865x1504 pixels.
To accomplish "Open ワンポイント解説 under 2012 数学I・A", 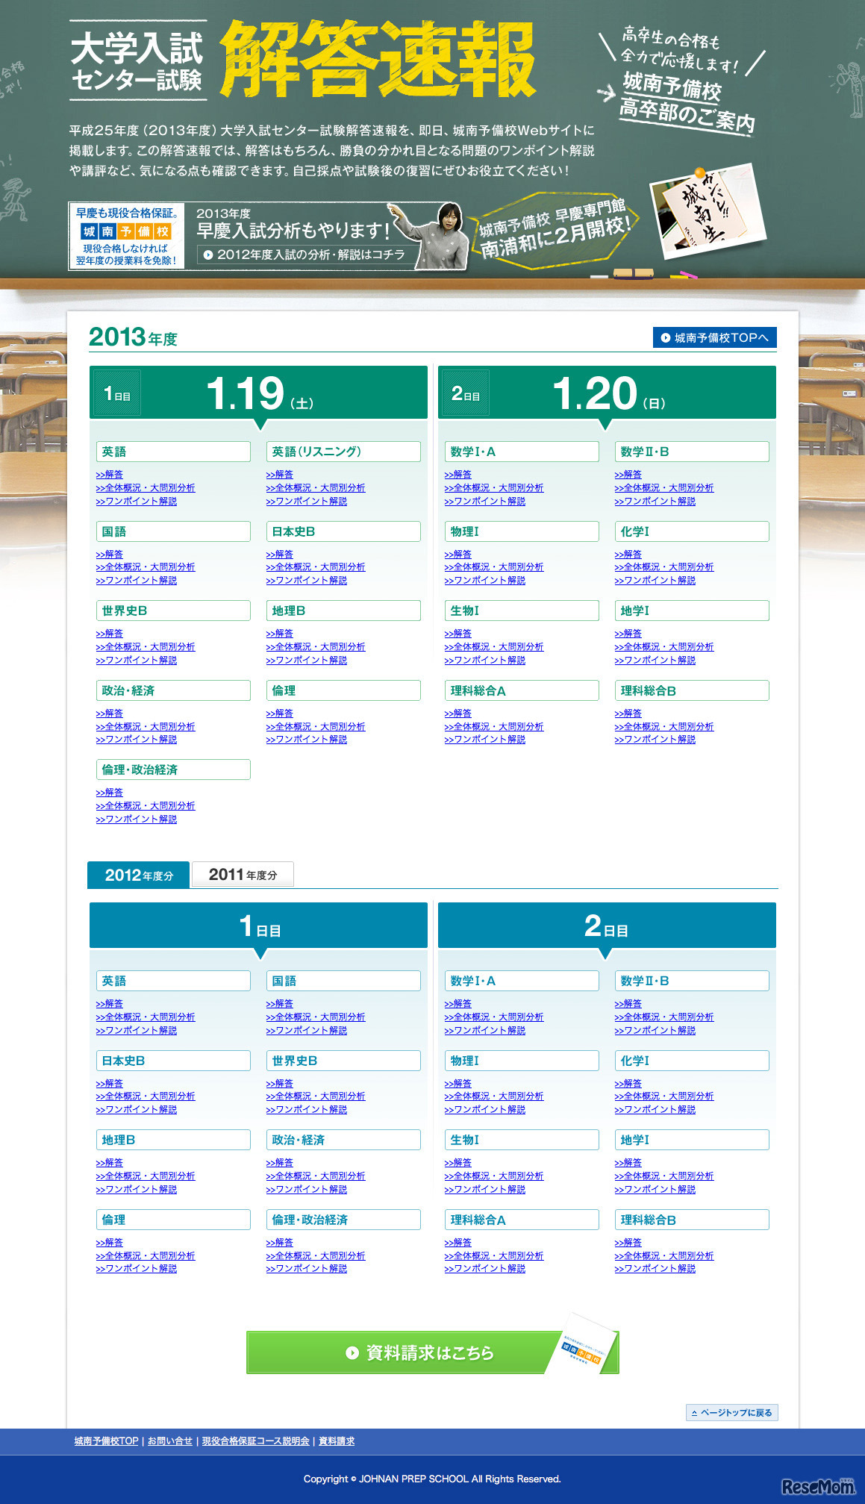I will pyautogui.click(x=484, y=1030).
